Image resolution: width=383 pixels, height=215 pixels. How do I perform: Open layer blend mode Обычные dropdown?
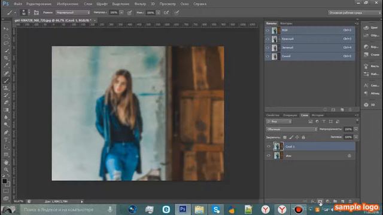pos(291,129)
